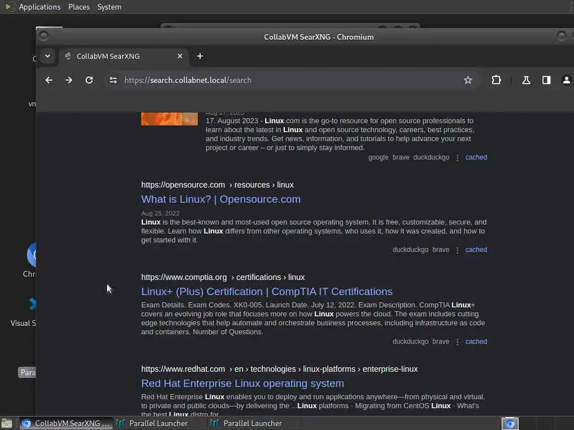Screen dimensions: 574x430
Task: Click the www.redhat.com result URL text
Action: [279, 370]
